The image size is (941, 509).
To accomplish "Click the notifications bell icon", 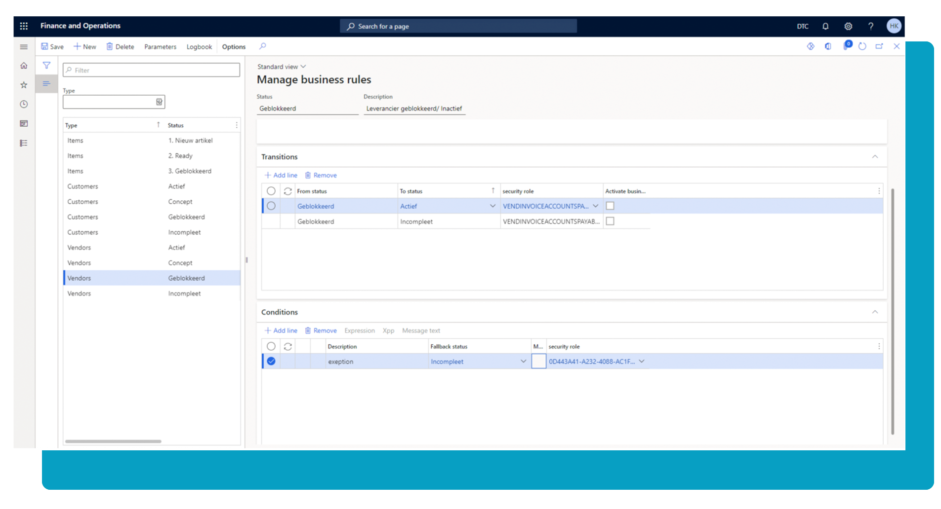I will coord(825,26).
